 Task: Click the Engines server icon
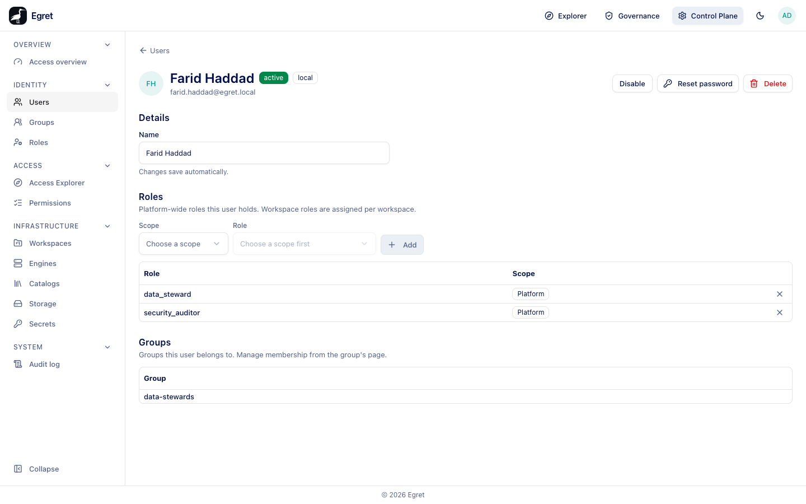click(18, 263)
